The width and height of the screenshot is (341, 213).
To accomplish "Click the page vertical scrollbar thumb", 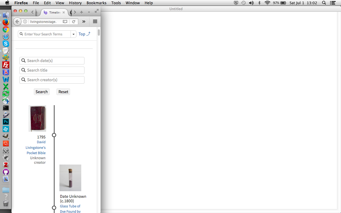I will [99, 32].
